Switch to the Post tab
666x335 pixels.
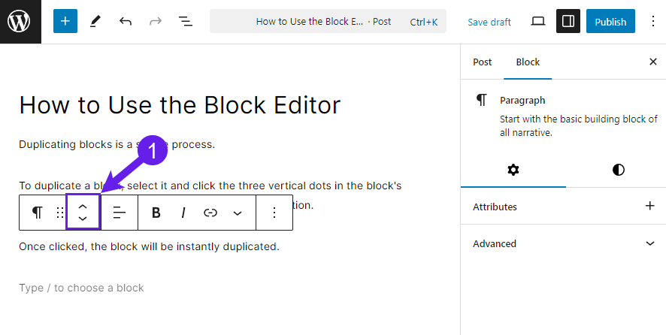482,62
